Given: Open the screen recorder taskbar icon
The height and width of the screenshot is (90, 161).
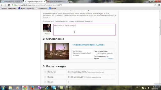Looking at the screenshot, I should [69, 88].
